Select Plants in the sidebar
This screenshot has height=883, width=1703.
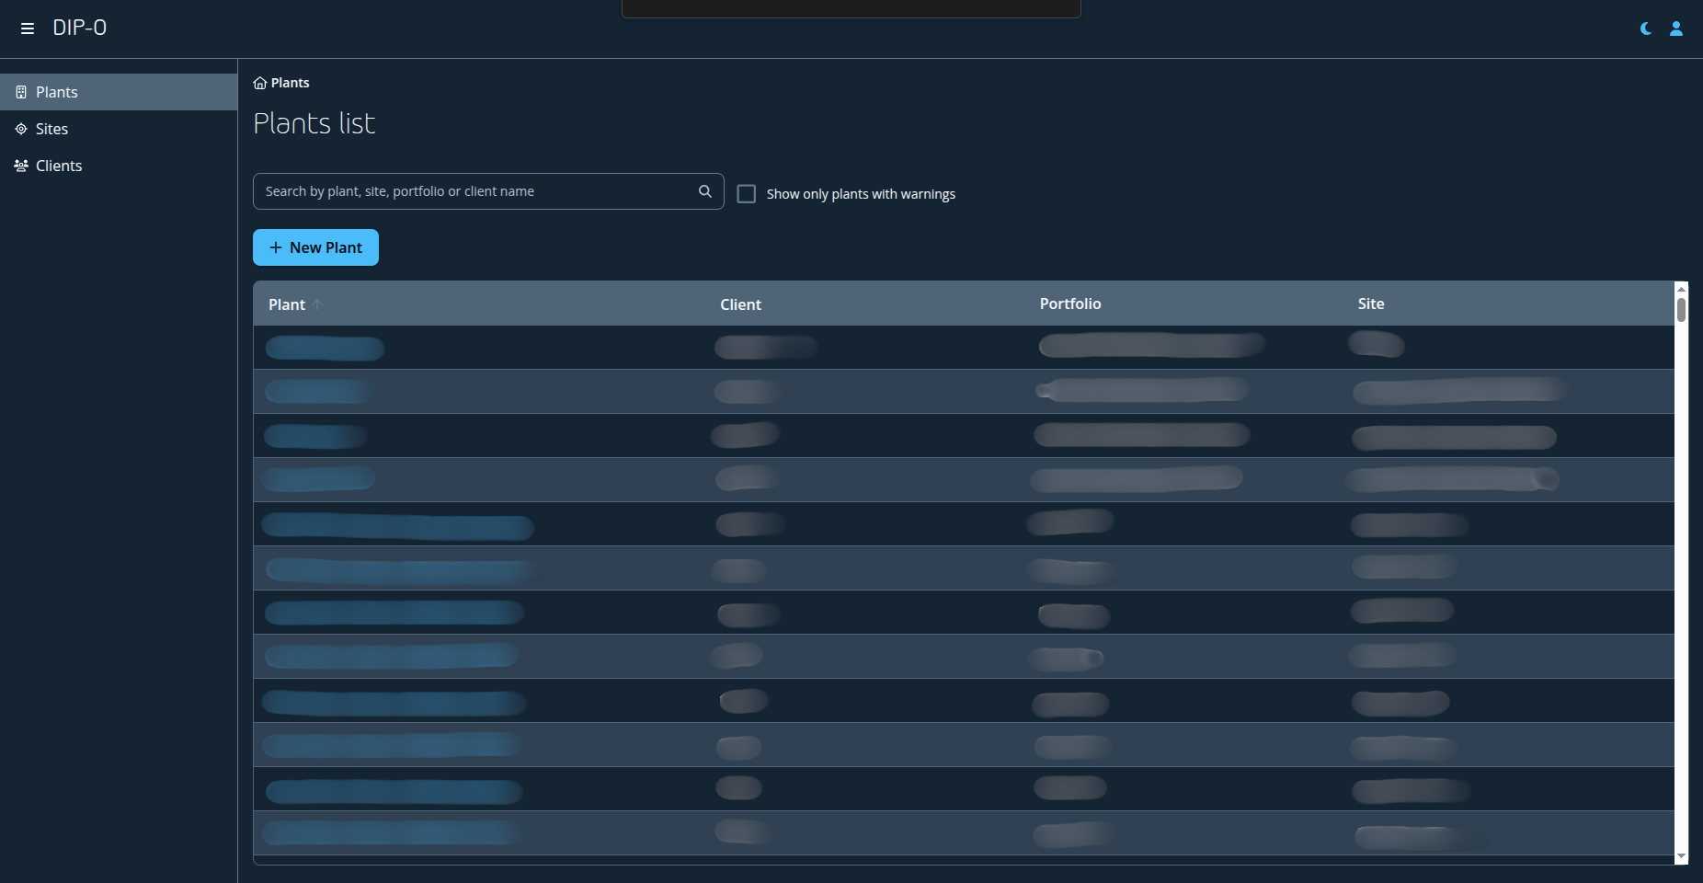(x=57, y=92)
